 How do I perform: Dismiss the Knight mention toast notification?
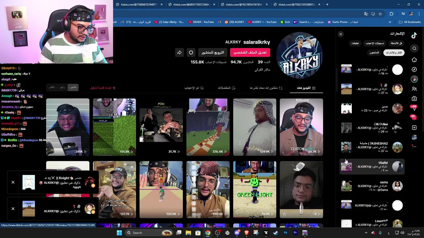coord(13,182)
